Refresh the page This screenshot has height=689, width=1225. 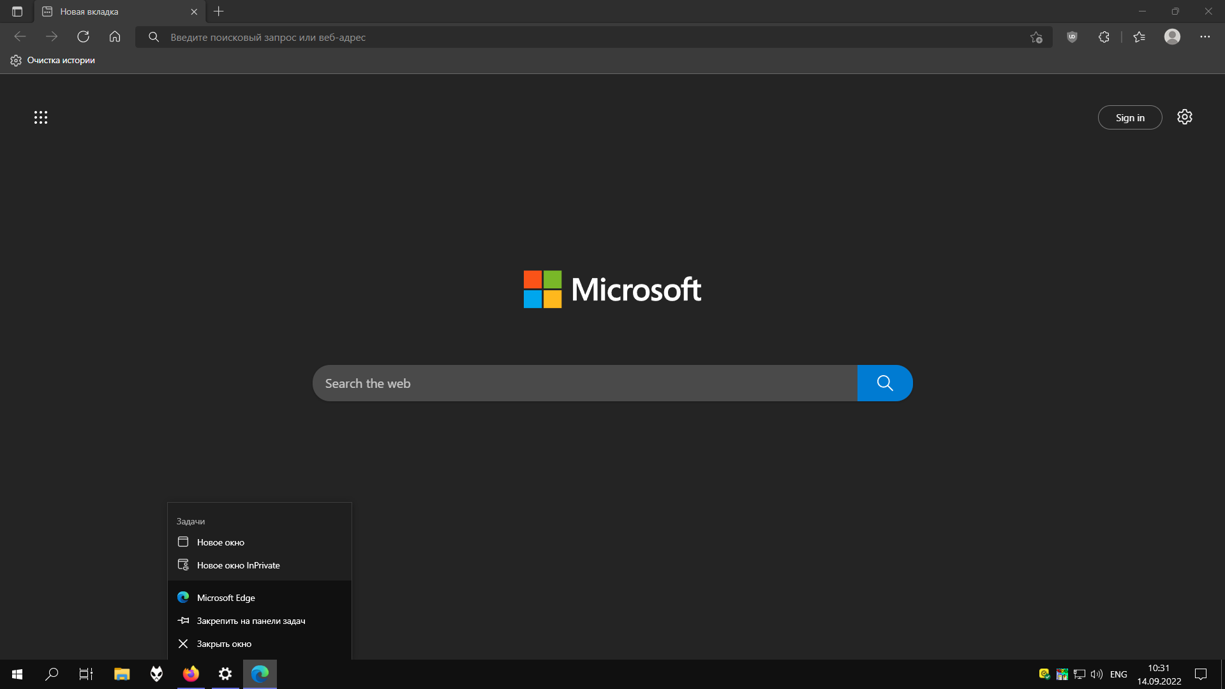(83, 37)
